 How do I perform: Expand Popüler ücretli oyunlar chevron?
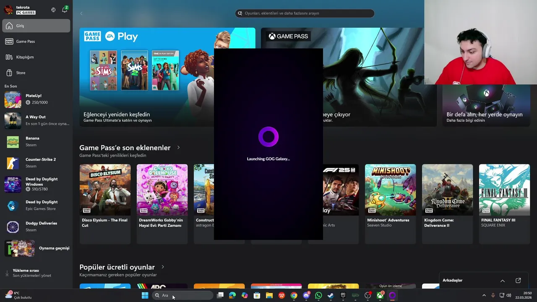click(163, 267)
